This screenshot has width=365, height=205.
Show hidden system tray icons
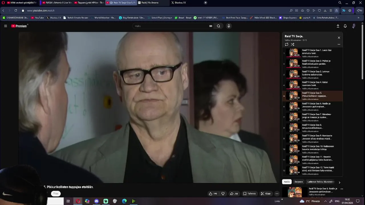point(325,201)
